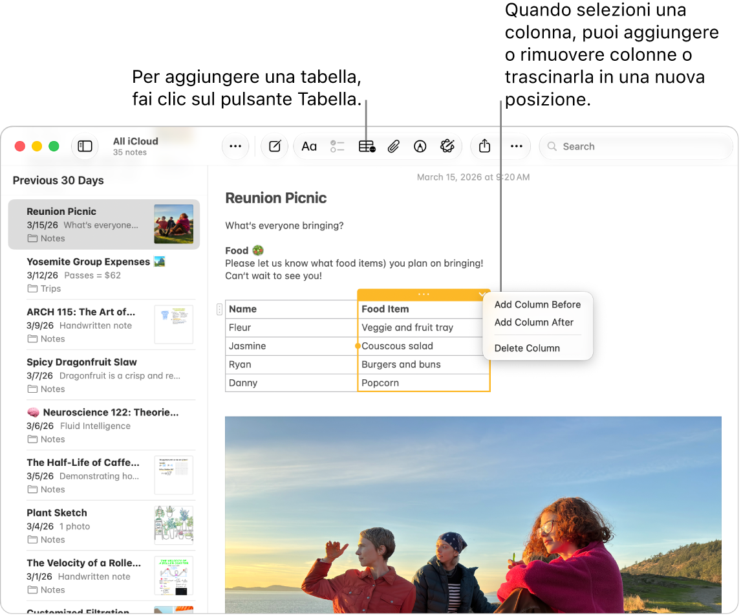
Task: Open the writing tools icon next to markup
Action: (447, 146)
